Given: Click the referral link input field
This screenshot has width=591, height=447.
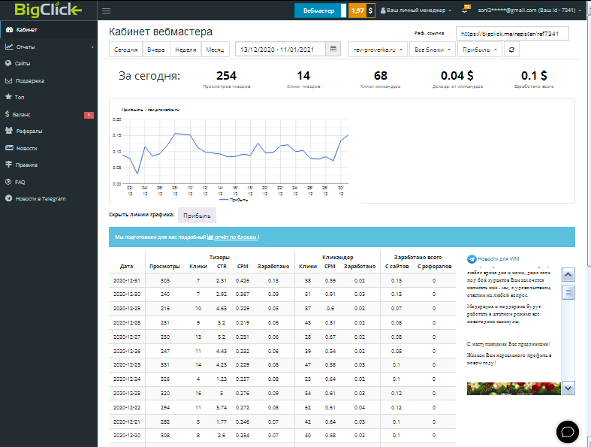Looking at the screenshot, I should tap(512, 34).
